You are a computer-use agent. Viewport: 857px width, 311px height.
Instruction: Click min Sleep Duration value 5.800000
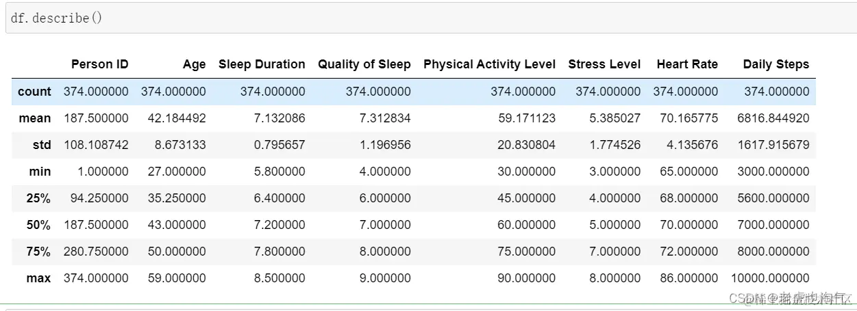[x=280, y=172]
